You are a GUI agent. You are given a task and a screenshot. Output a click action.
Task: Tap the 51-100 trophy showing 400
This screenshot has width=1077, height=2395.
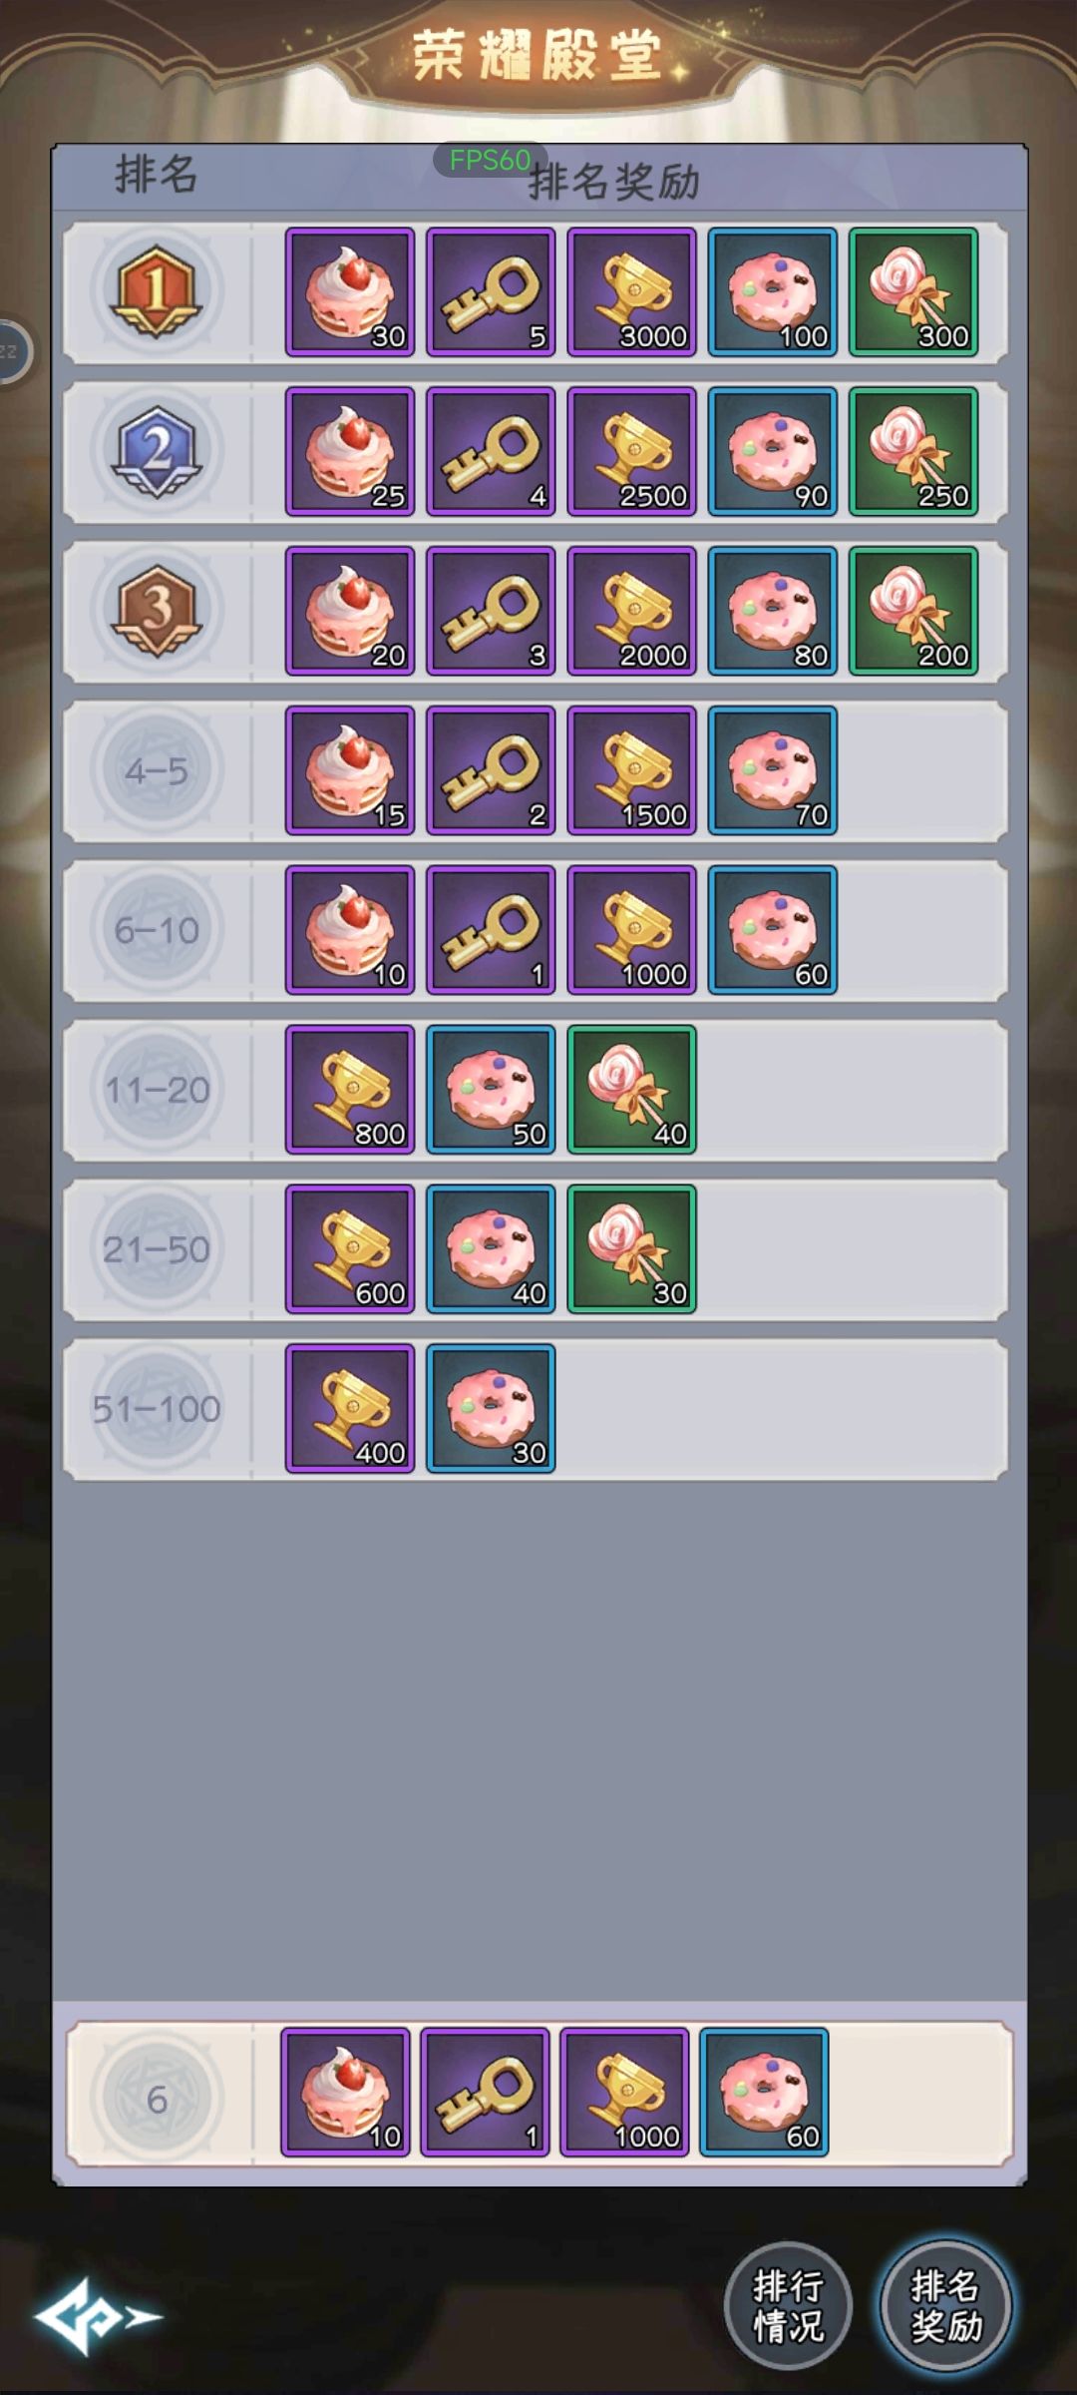(x=350, y=1410)
